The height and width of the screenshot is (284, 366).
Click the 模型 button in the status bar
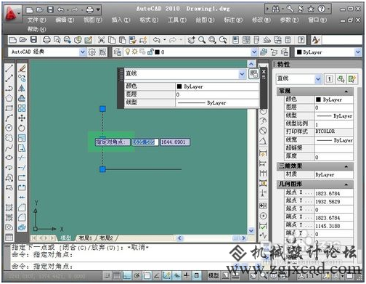[x=213, y=275]
